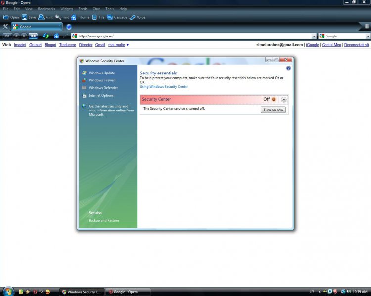
Task: Open the Feeds menu
Action: 83,9
